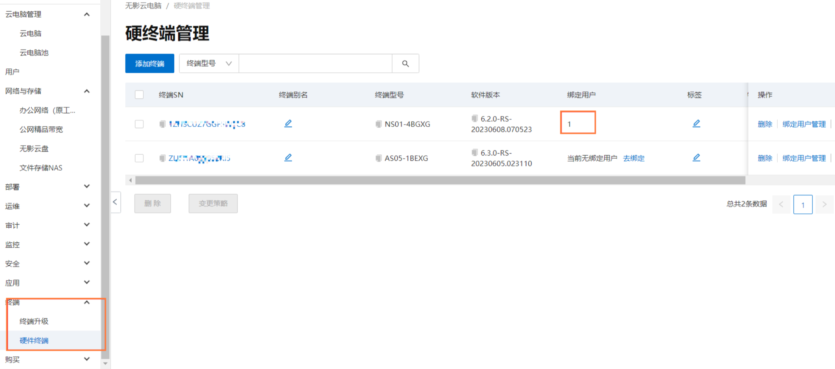Expand the 部署 menu section
Screen dimensions: 835x369
pos(87,186)
